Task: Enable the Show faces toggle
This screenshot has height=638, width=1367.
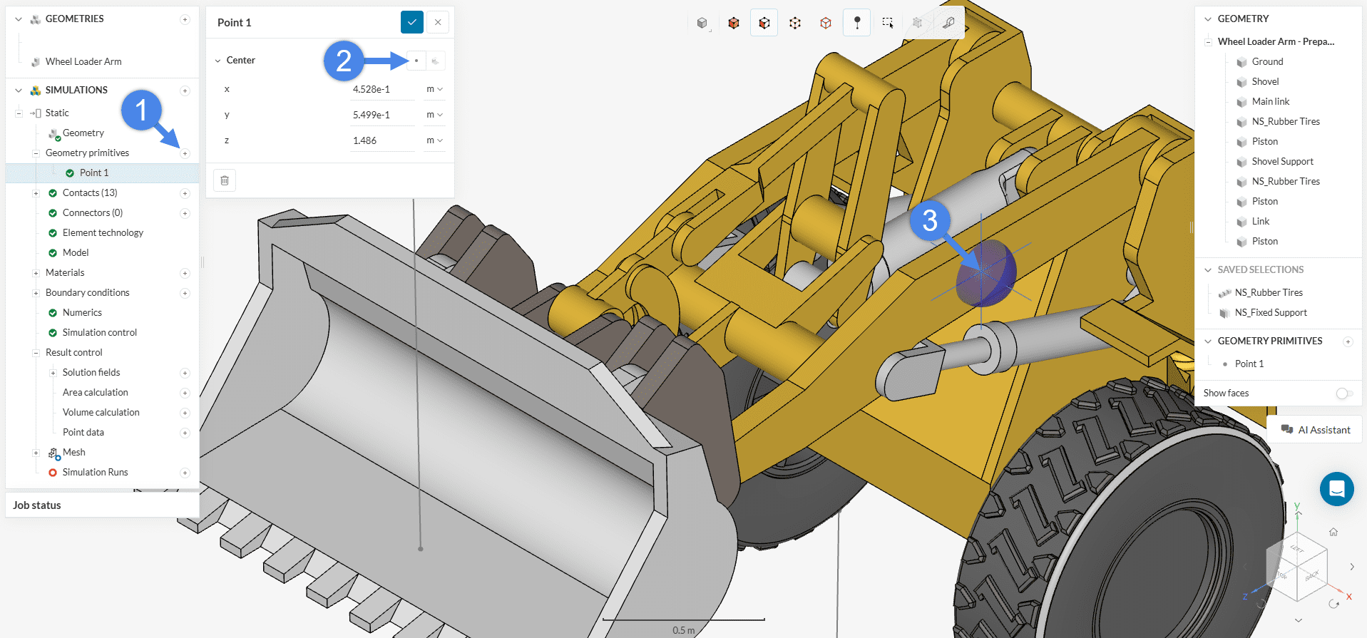Action: [x=1343, y=393]
